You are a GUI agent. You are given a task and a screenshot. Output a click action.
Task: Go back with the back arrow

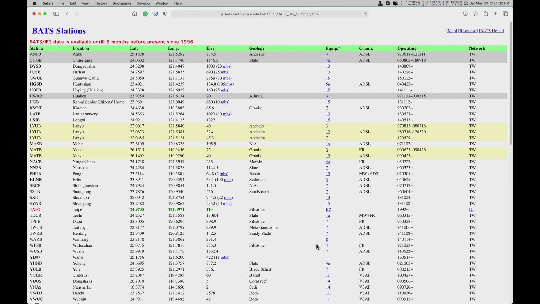click(67, 14)
